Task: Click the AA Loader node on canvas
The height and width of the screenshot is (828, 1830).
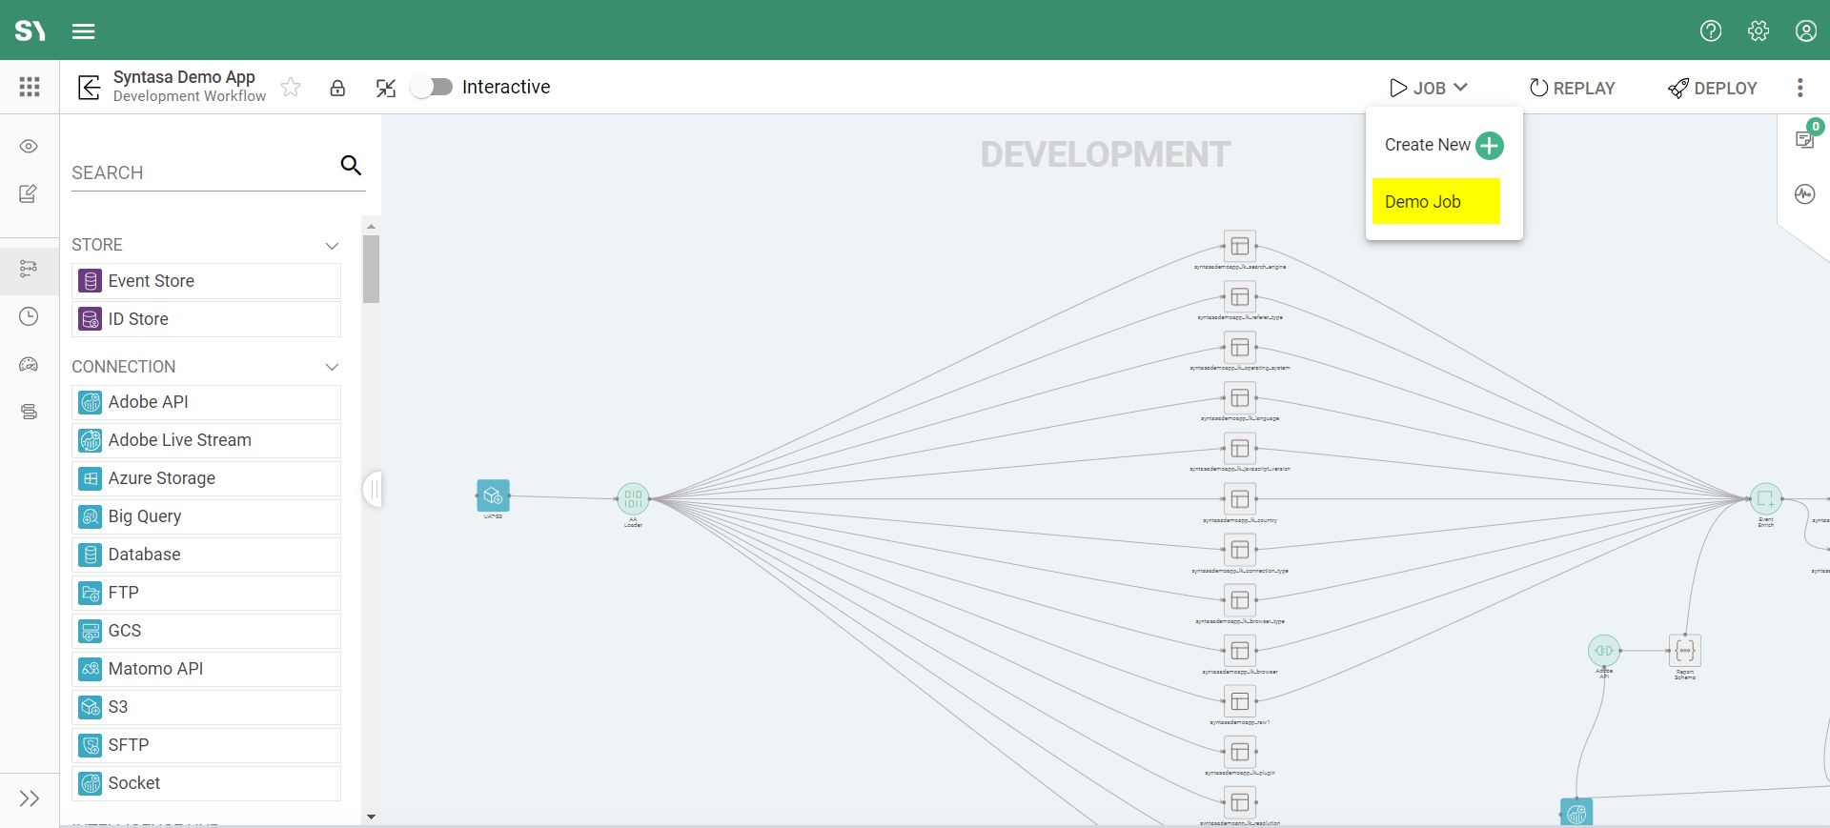Action: (x=633, y=498)
